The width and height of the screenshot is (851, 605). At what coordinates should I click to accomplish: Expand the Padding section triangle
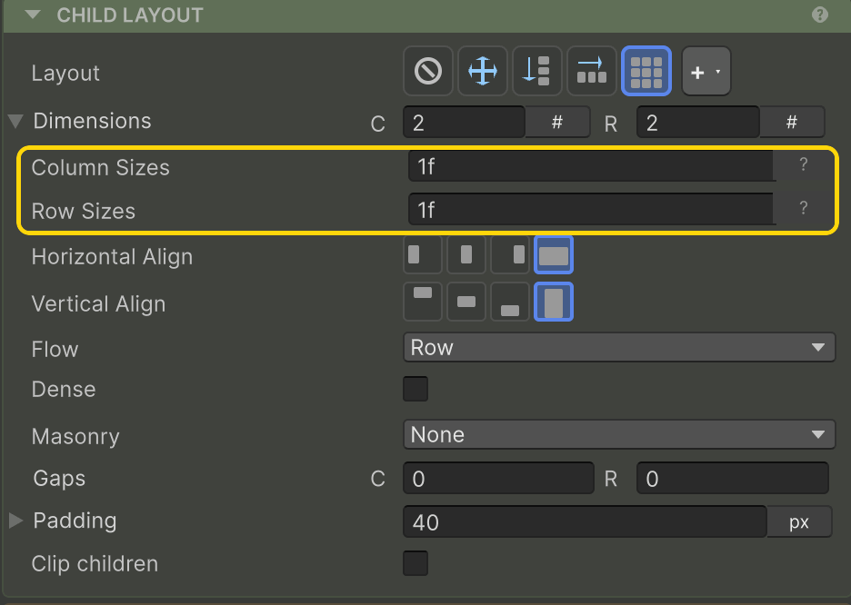tap(15, 521)
